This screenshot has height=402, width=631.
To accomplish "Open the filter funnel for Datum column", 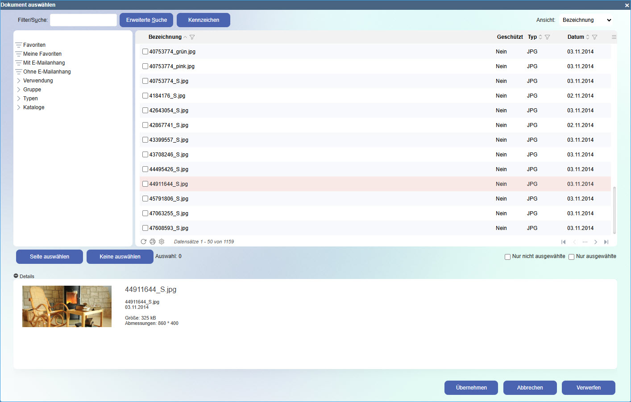I will (x=594, y=37).
